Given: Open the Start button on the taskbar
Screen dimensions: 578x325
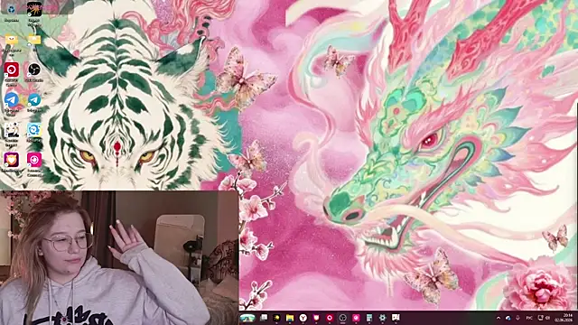Looking at the screenshot, I should click(x=247, y=318).
